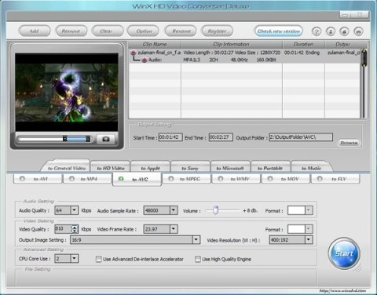Click the Start button

tap(344, 253)
